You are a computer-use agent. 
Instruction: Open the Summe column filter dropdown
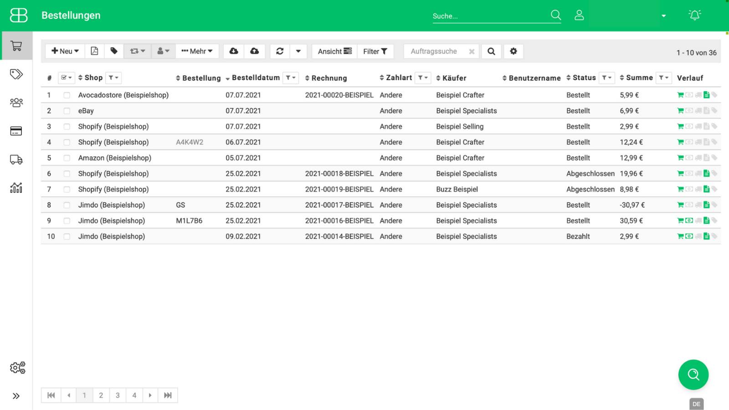tap(664, 77)
